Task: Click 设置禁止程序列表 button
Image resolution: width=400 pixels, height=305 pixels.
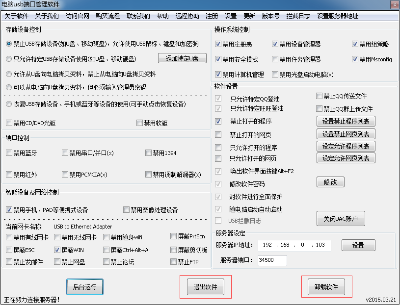Action: pyautogui.click(x=346, y=121)
